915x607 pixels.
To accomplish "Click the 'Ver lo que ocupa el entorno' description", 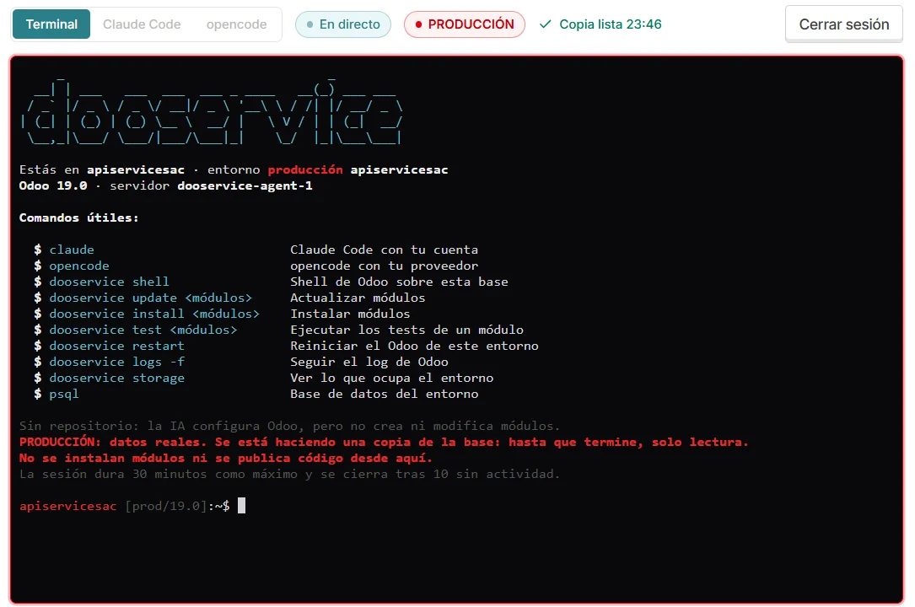I will (x=391, y=378).
